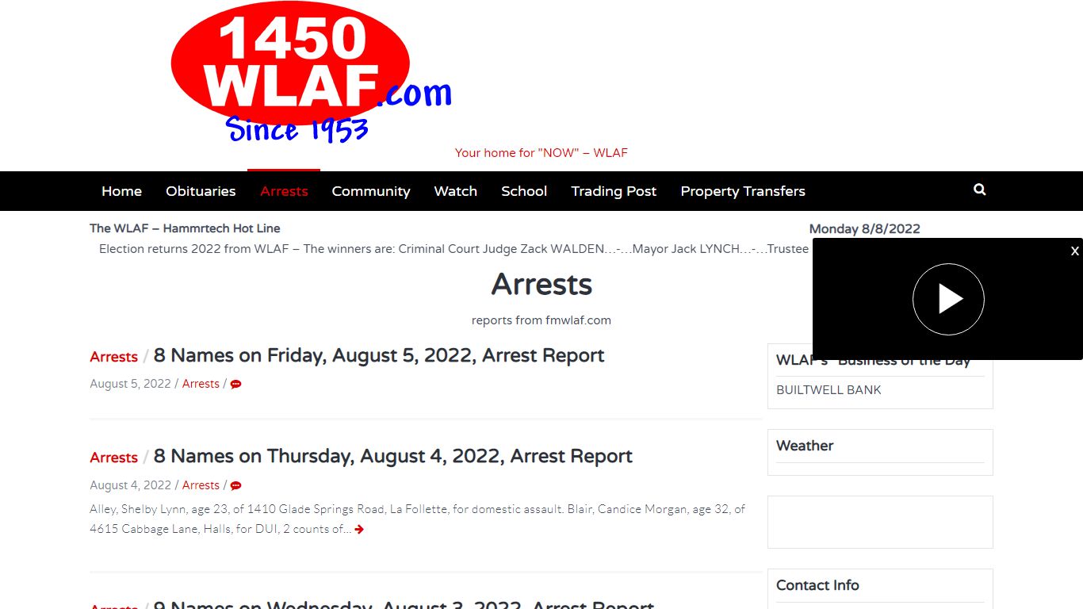Click the Alley, Shelby Lynn excerpt text
Viewport: 1083px width, 609px height.
417,519
